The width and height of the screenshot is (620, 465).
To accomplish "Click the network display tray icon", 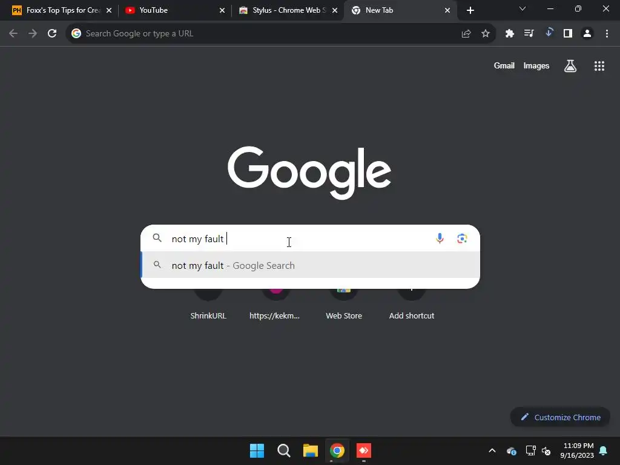I will [x=530, y=450].
